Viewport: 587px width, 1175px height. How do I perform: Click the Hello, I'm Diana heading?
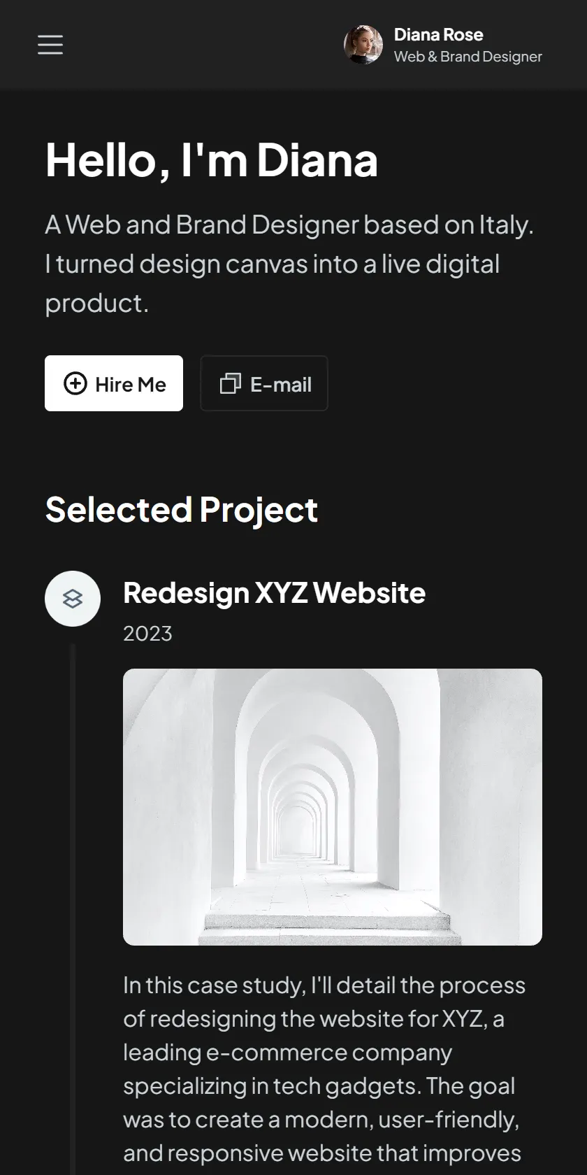tap(212, 160)
